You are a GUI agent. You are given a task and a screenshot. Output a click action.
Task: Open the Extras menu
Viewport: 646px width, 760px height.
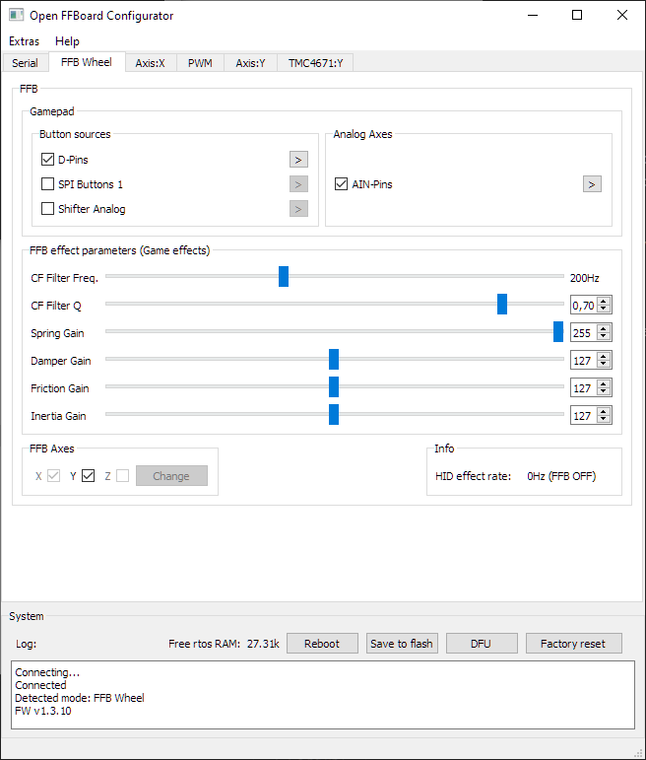pos(24,41)
